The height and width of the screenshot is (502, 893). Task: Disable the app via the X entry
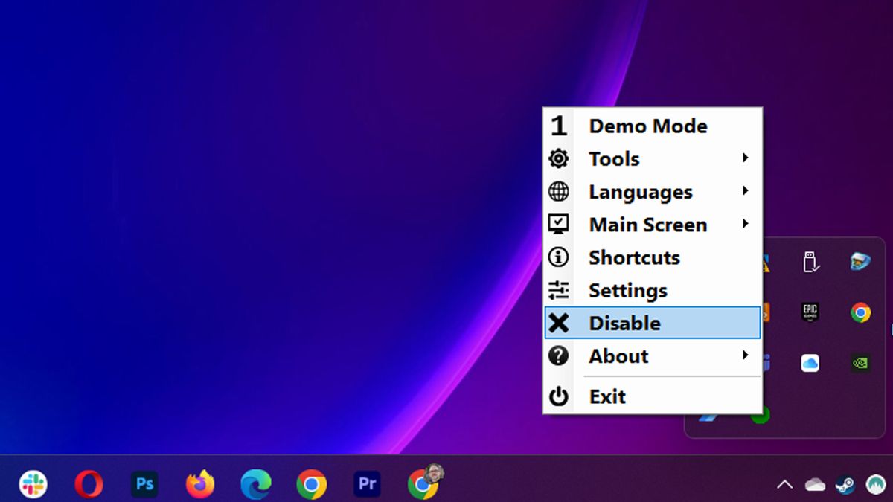625,323
